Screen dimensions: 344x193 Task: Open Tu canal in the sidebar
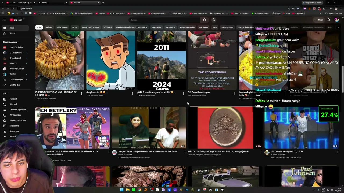click(x=15, y=99)
